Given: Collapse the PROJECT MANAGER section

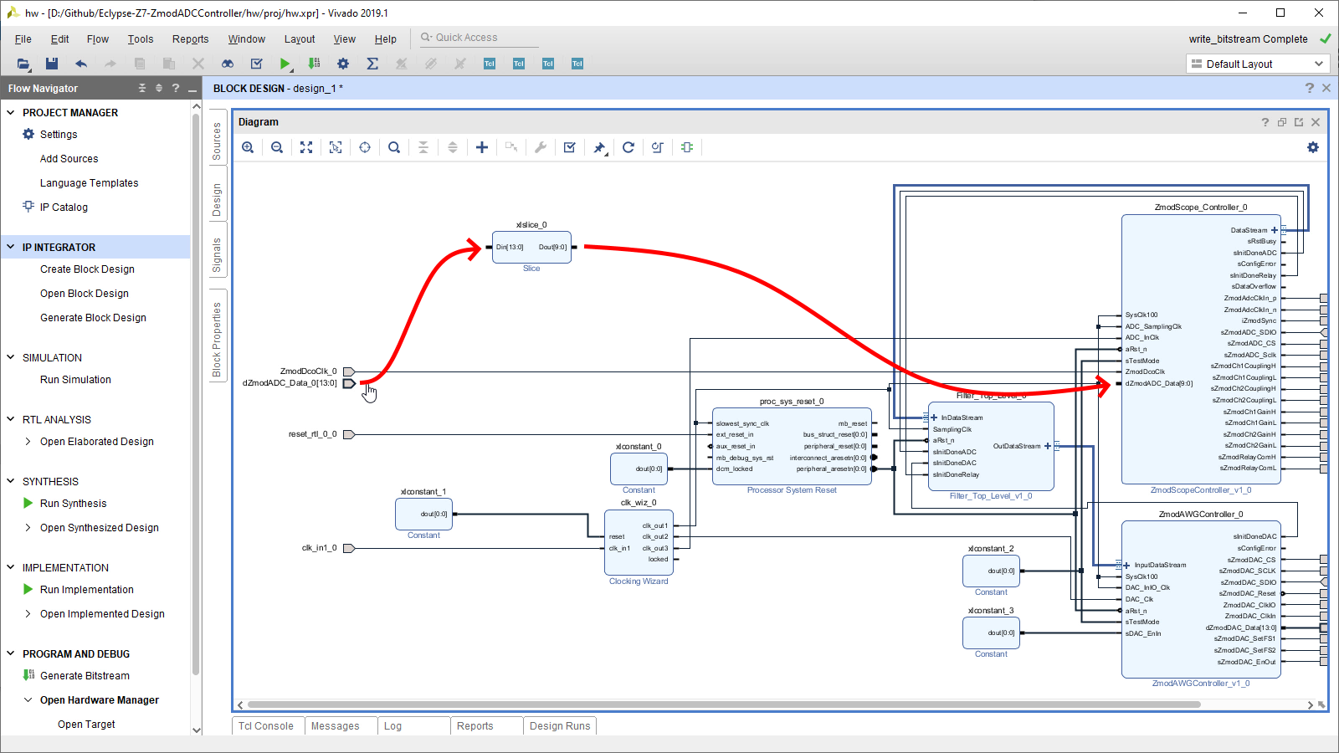Looking at the screenshot, I should coord(11,112).
